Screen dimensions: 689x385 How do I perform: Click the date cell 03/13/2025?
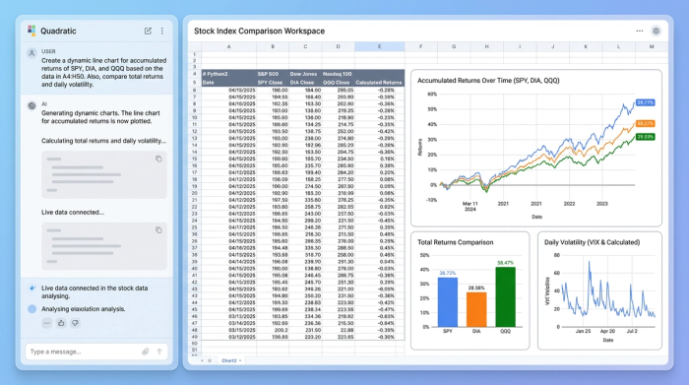click(229, 316)
